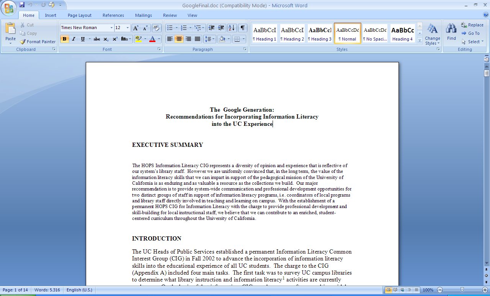The width and height of the screenshot is (490, 296).
Task: Click the Format Painter brush icon
Action: point(23,42)
